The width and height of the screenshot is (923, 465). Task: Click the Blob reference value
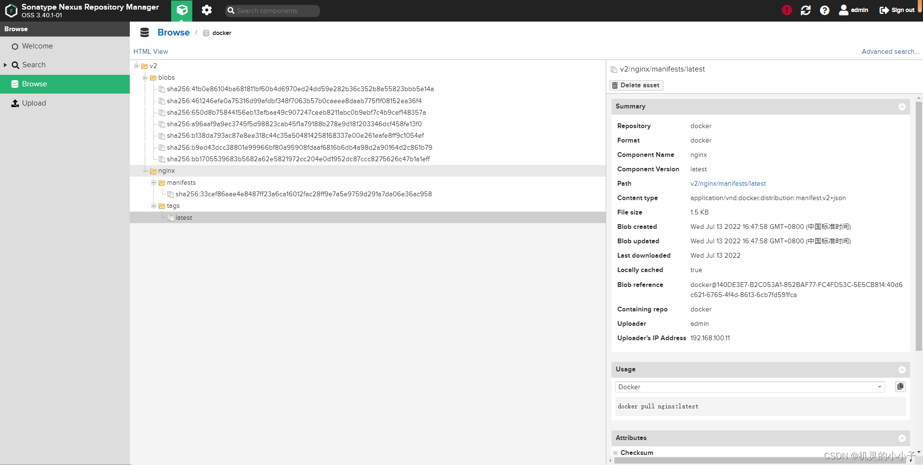796,290
